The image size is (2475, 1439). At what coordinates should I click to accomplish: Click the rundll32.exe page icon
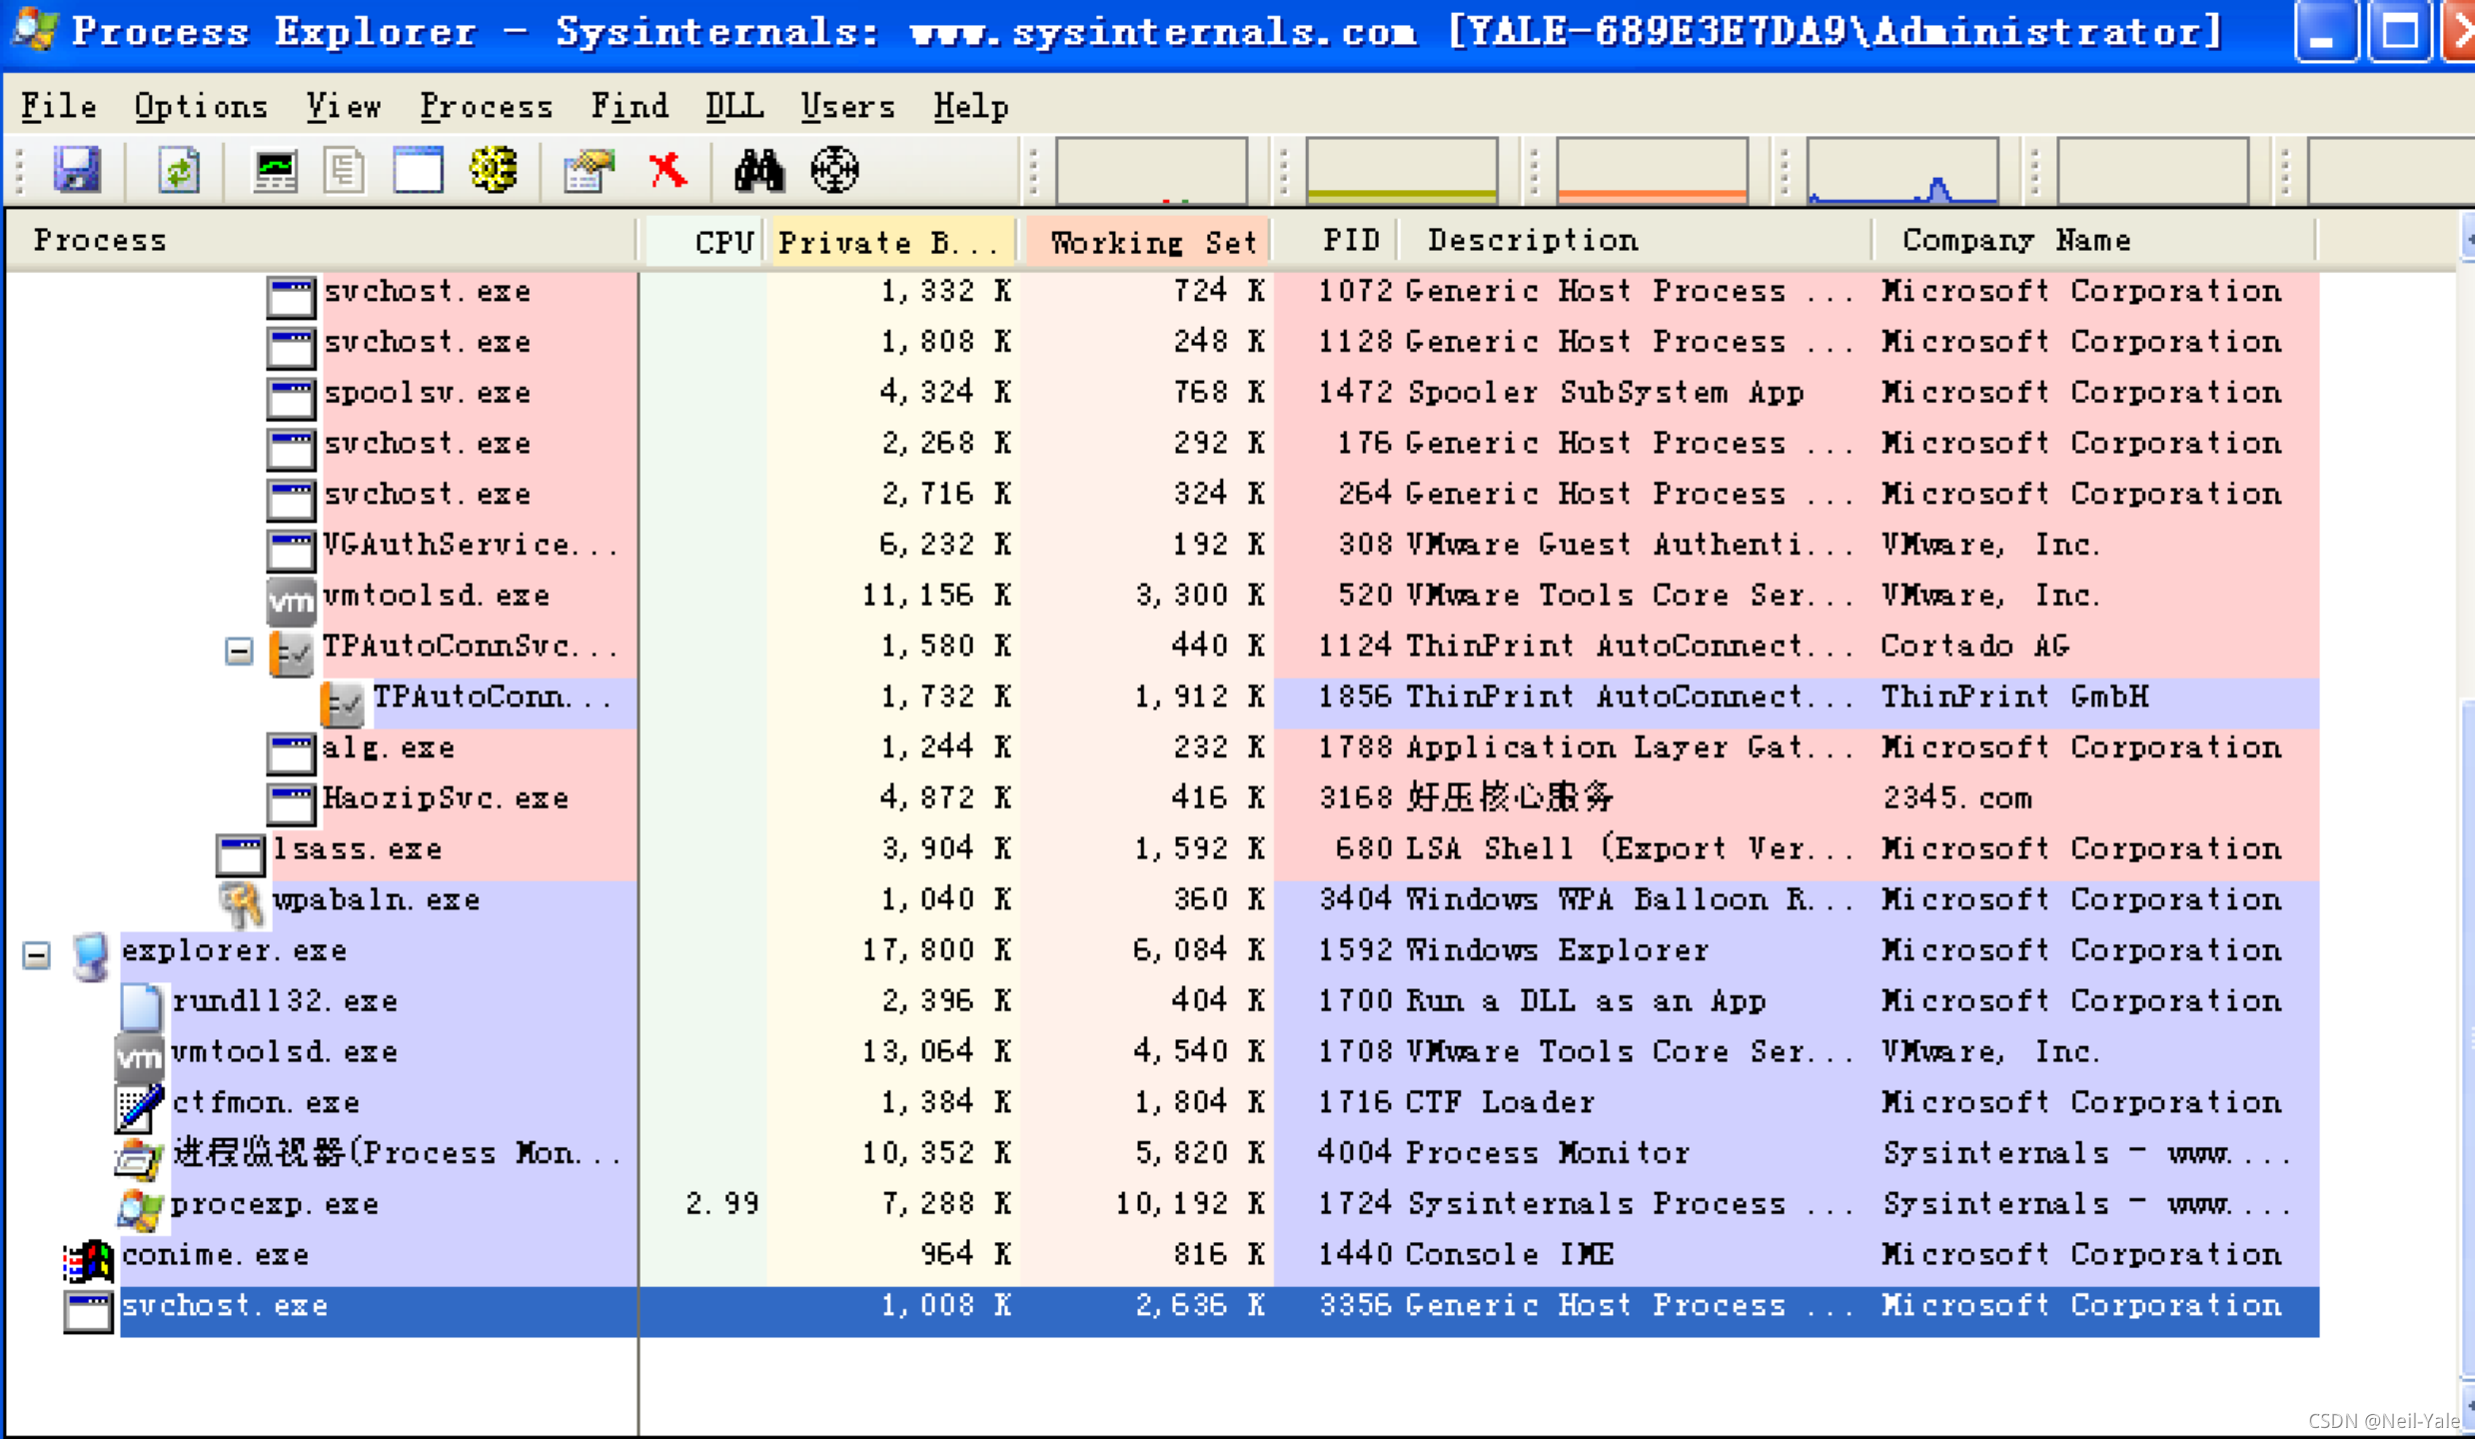[x=140, y=1005]
